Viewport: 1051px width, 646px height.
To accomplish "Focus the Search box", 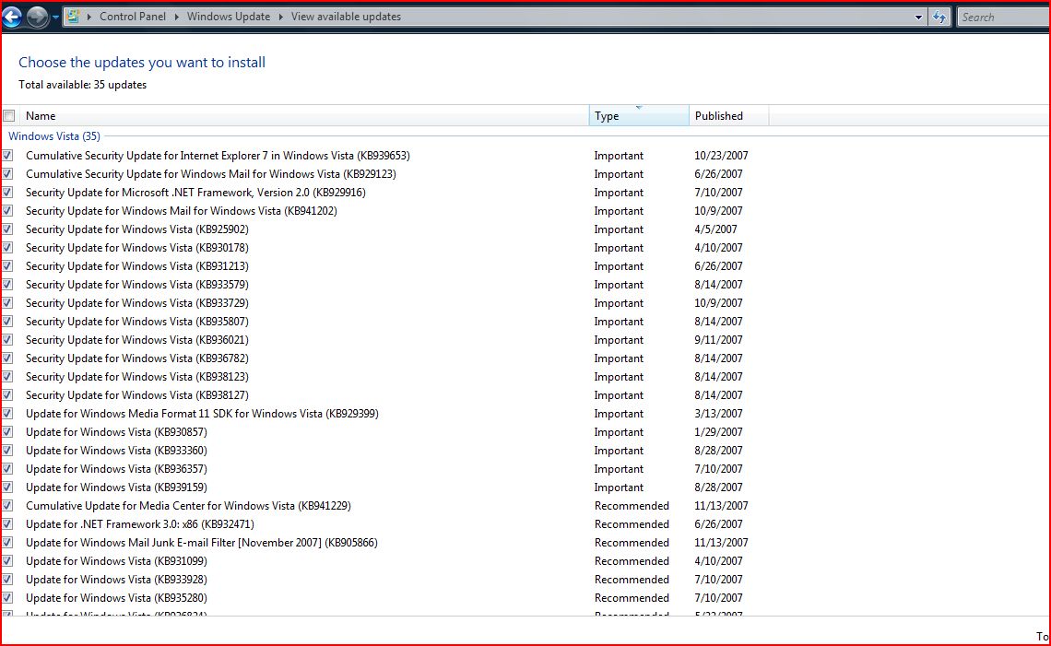I will pos(1003,18).
